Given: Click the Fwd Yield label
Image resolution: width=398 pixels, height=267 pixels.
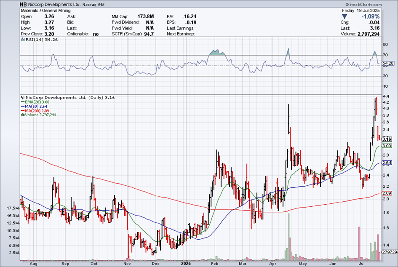Looking at the screenshot, I should click(x=122, y=28).
